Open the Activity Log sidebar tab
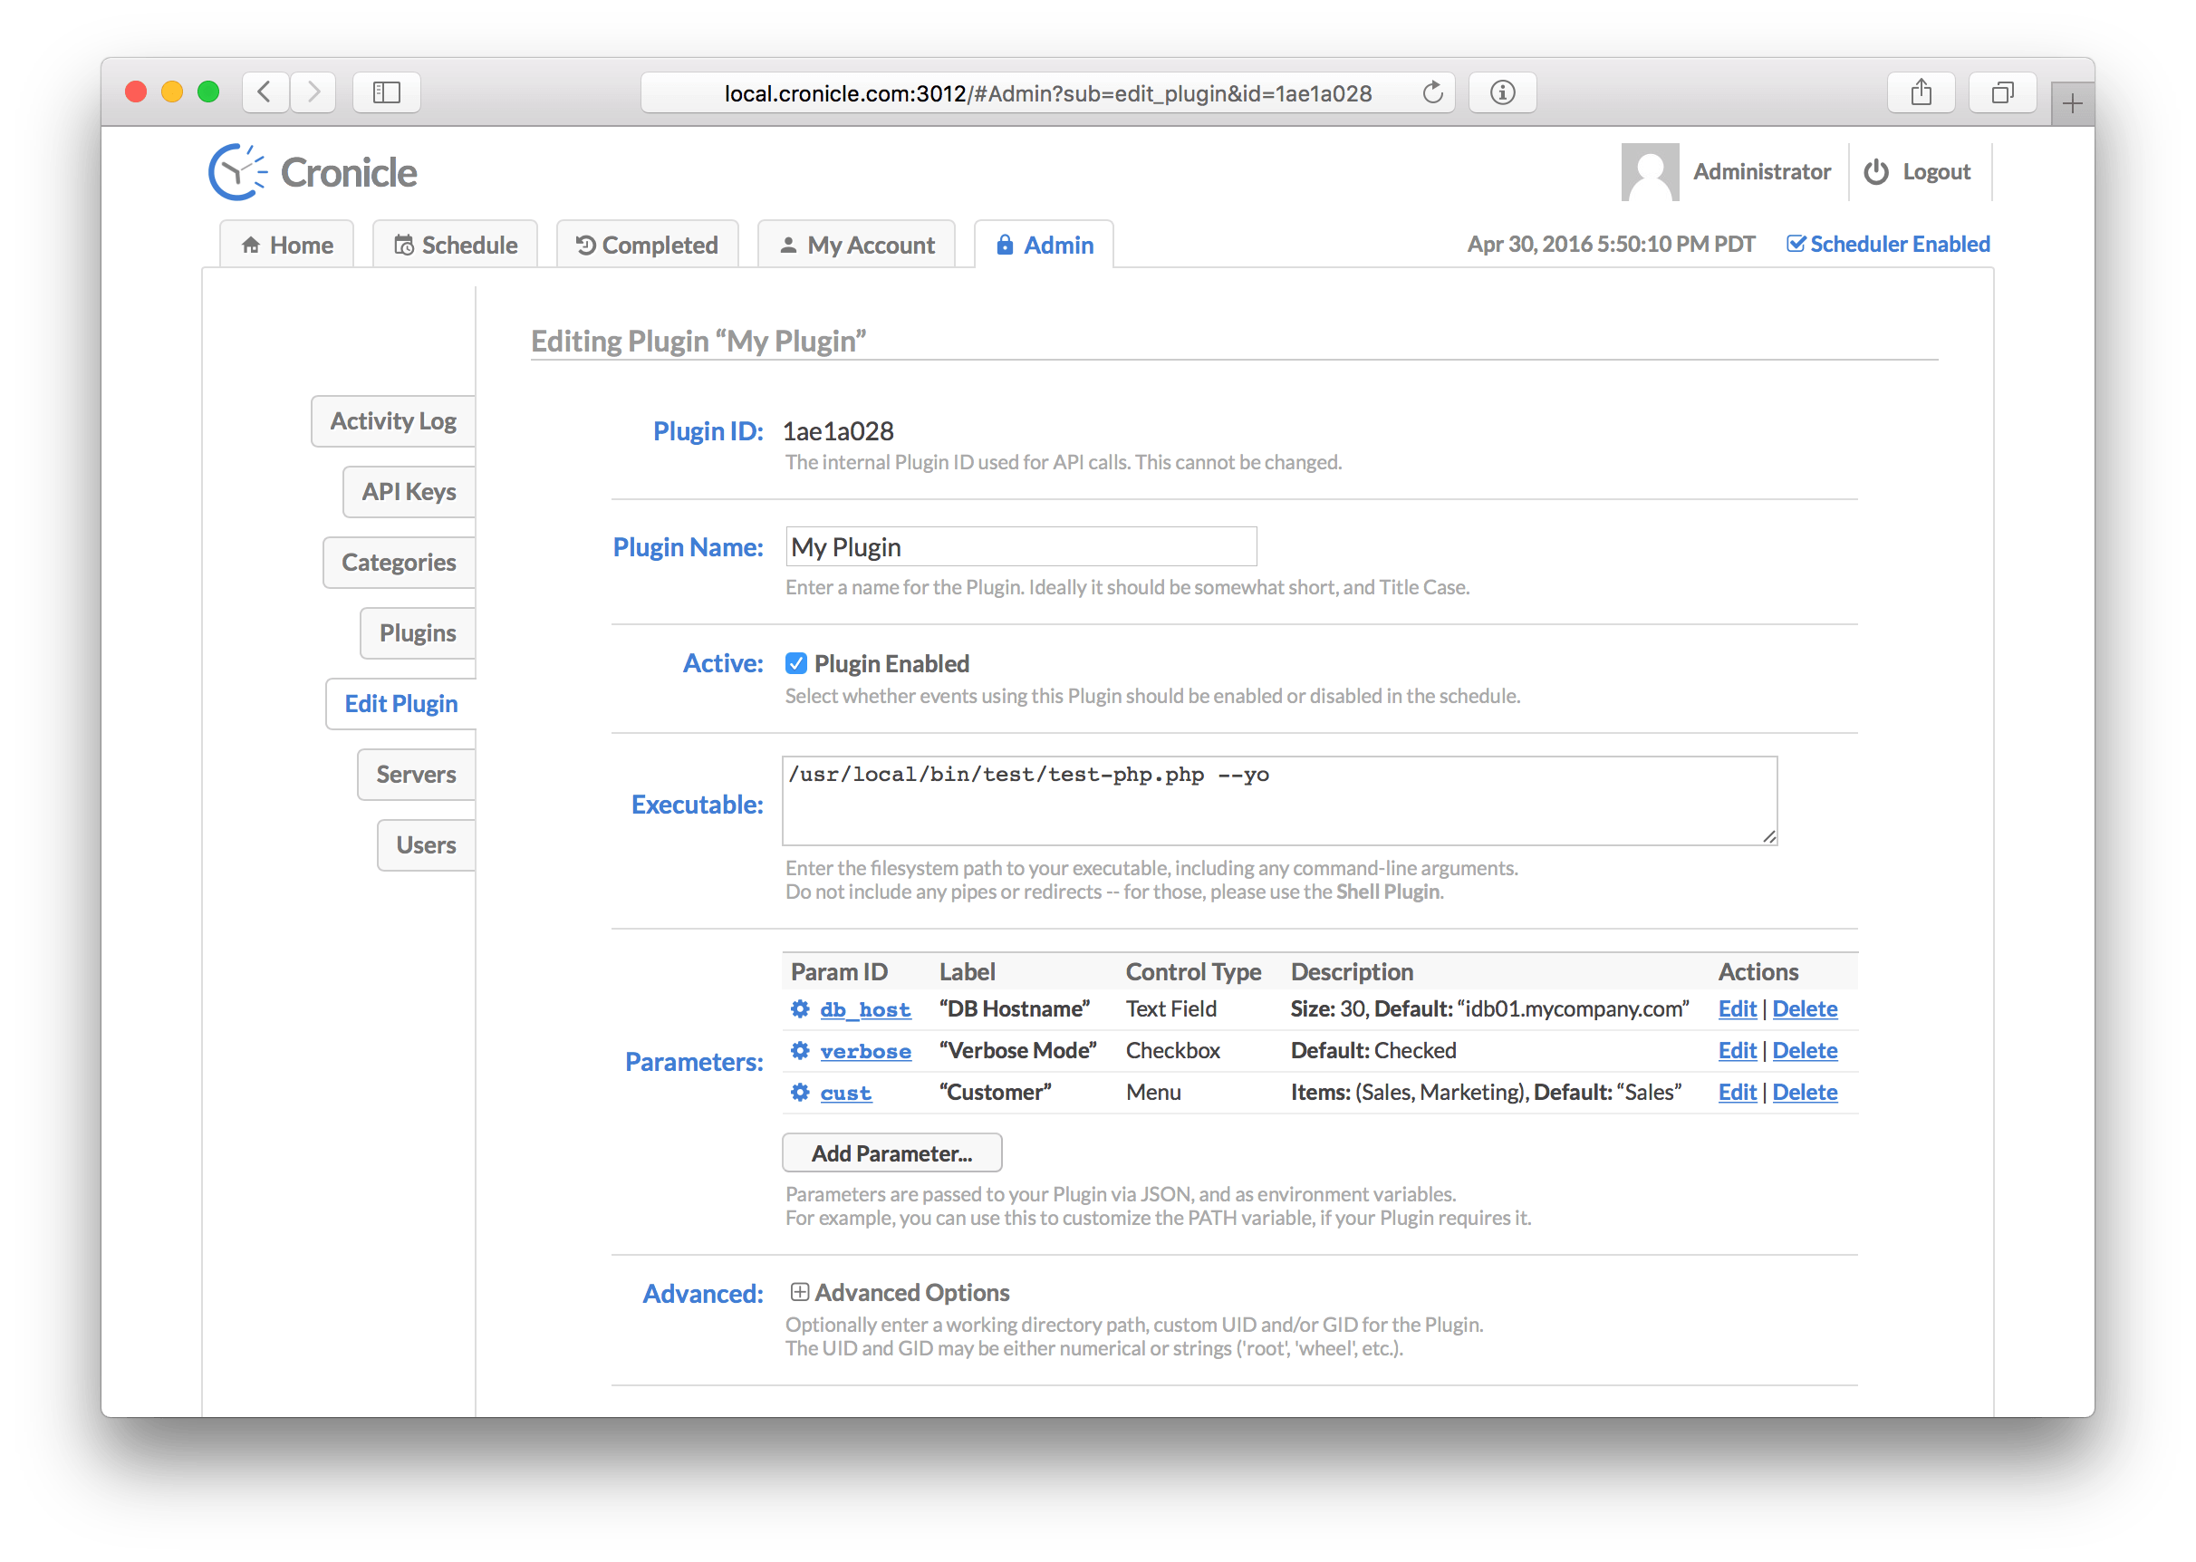2196x1562 pixels. [x=393, y=421]
